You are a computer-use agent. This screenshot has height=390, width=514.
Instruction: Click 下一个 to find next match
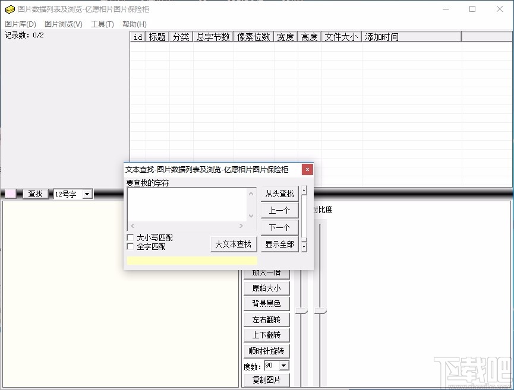tap(279, 227)
